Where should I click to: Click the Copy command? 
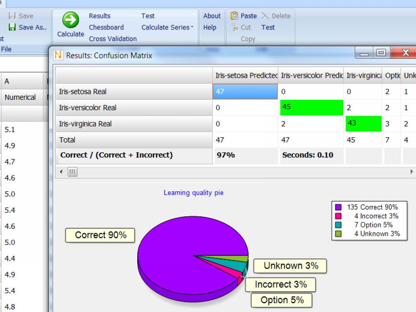coord(248,38)
